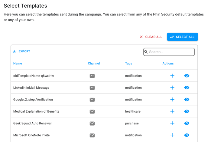This screenshot has height=142, width=208.
Task: Preview Medical Explanation of Benefits template
Action: pyautogui.click(x=187, y=111)
